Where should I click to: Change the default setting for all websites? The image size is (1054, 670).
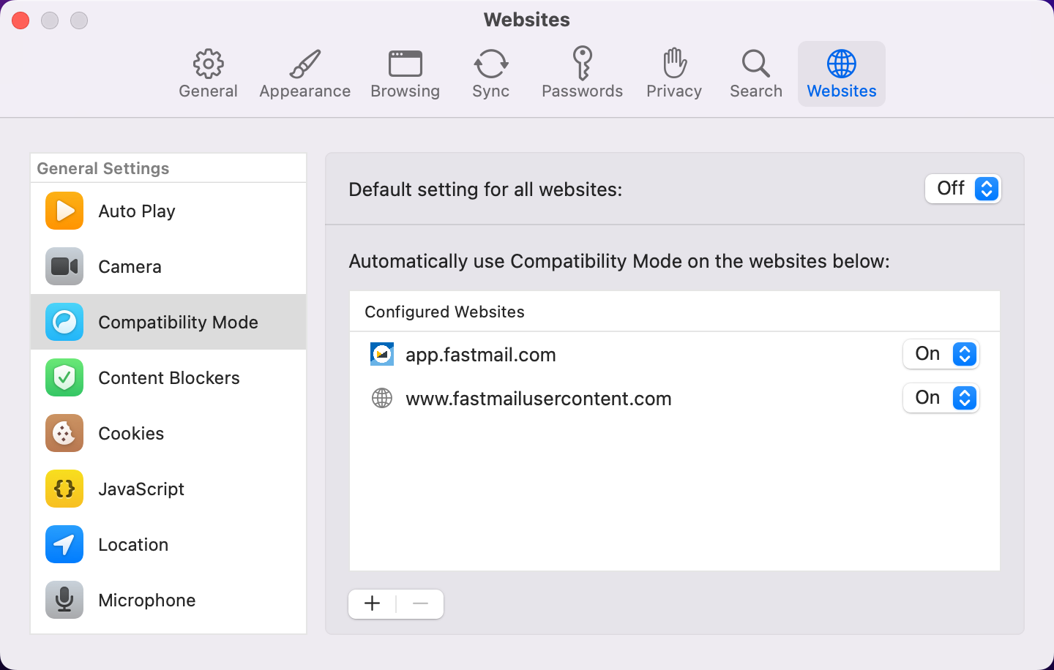963,189
